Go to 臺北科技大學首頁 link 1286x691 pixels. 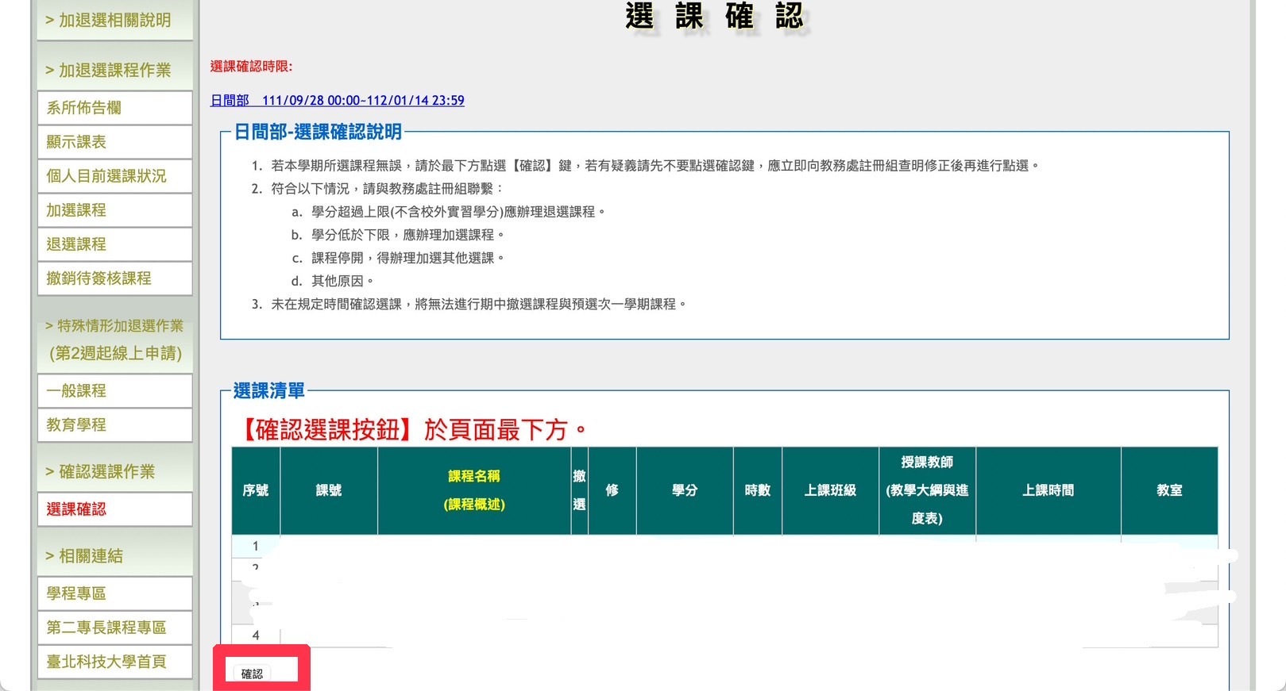tap(115, 662)
